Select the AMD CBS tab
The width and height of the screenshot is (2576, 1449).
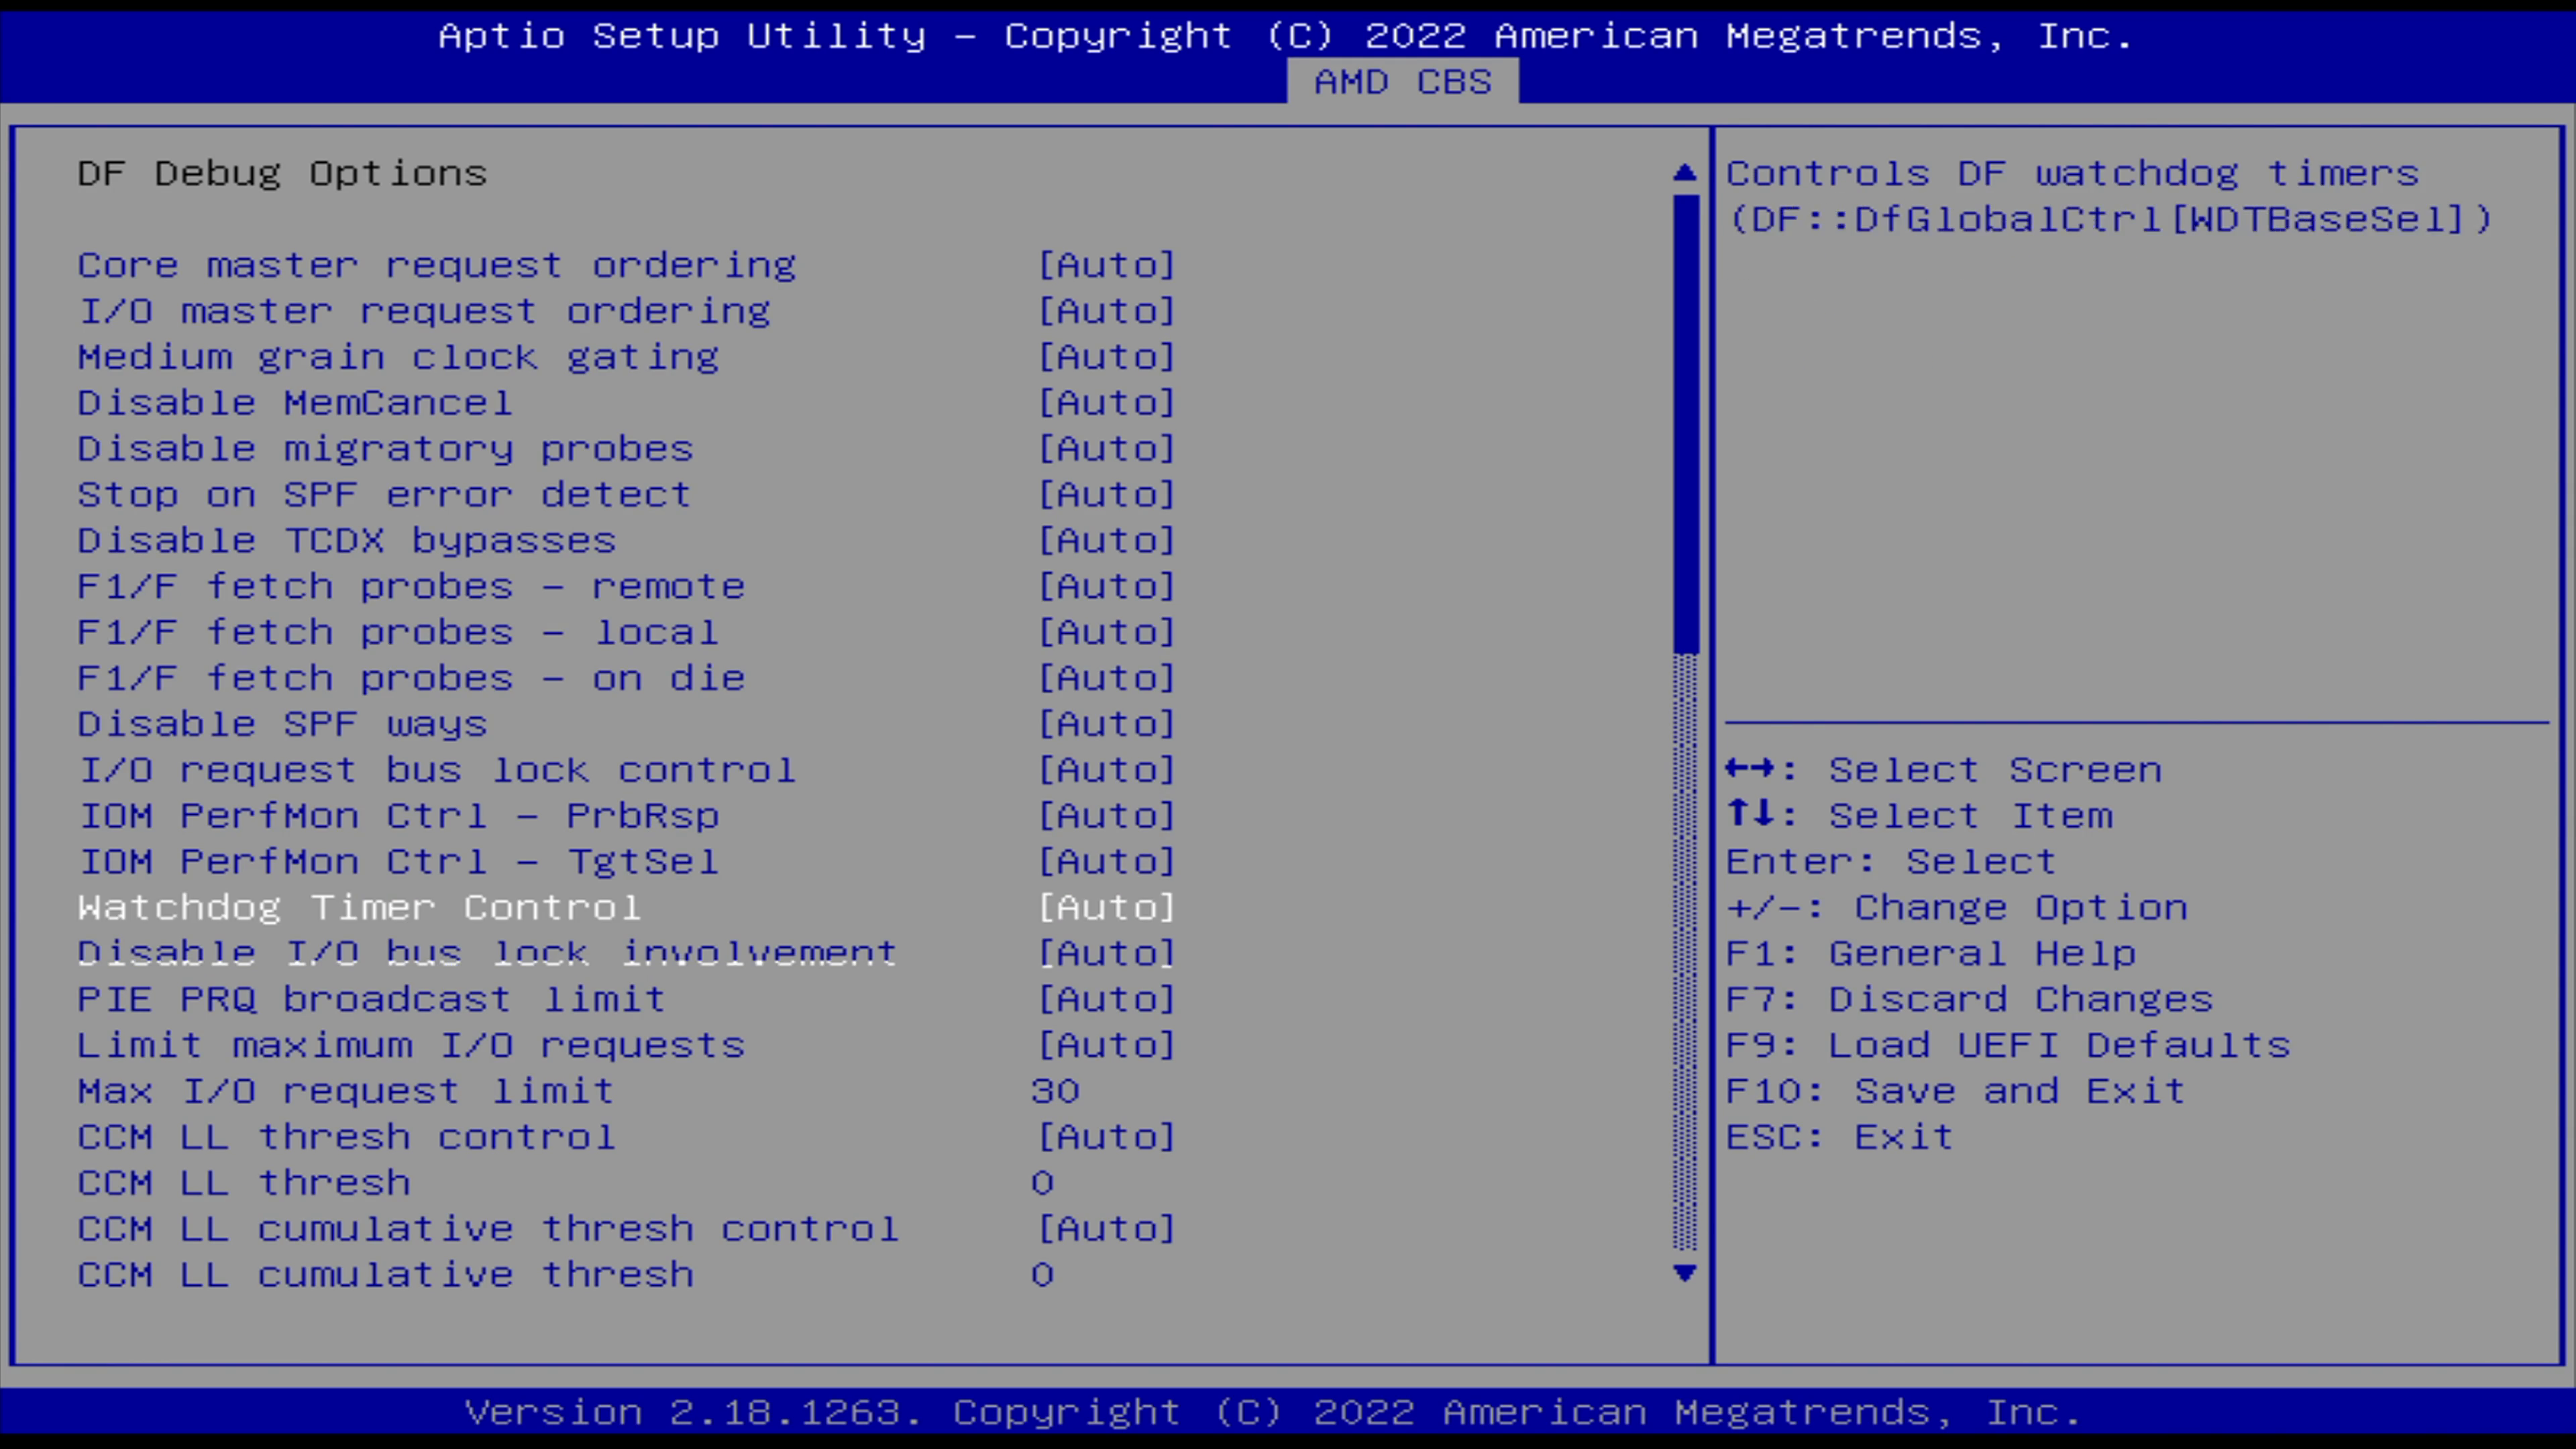coord(1402,81)
